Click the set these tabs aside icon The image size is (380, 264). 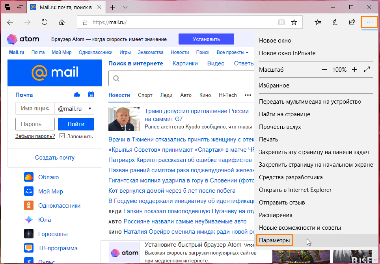point(20,7)
